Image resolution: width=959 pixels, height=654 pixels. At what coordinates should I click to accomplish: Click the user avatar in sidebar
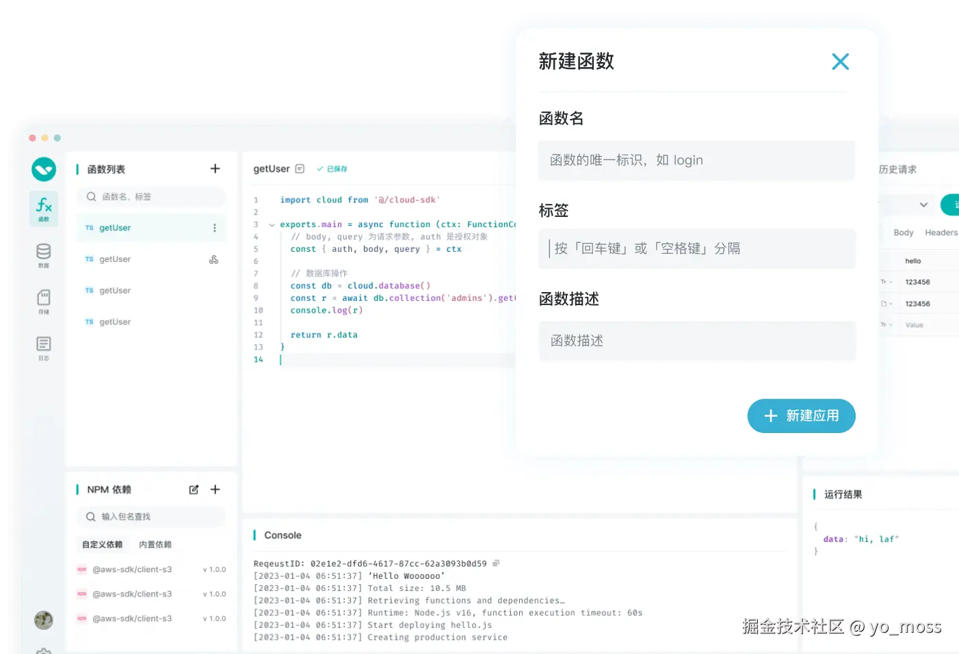tap(44, 620)
